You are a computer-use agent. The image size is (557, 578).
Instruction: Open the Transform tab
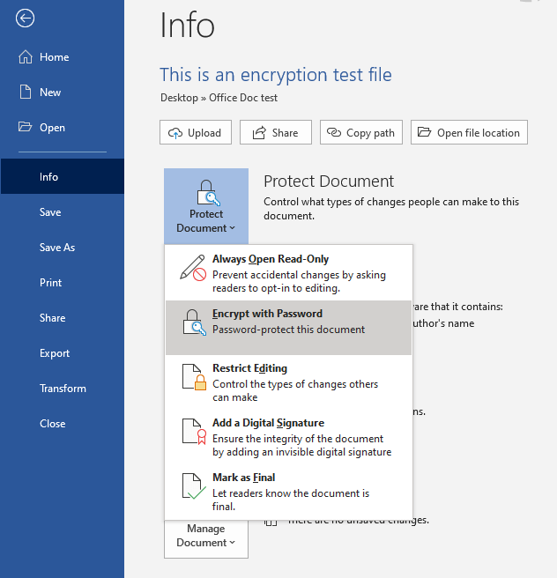click(63, 389)
